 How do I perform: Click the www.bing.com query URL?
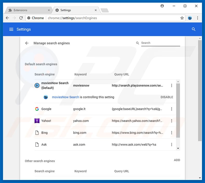tap(137, 133)
